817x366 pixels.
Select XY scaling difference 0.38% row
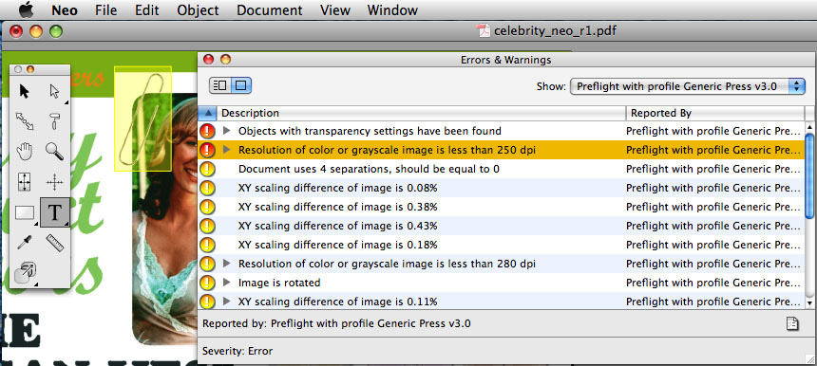coord(502,207)
